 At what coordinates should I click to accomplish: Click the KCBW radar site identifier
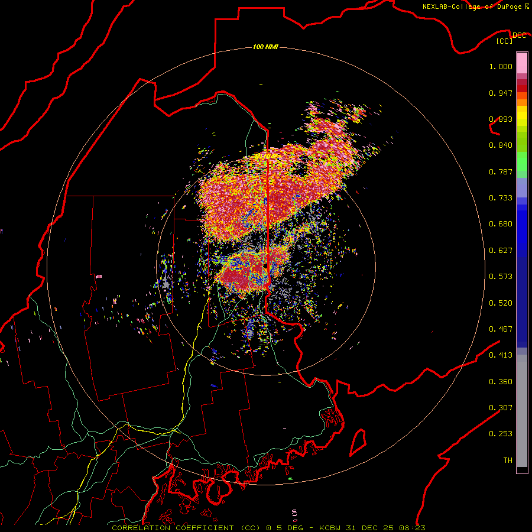(x=330, y=528)
